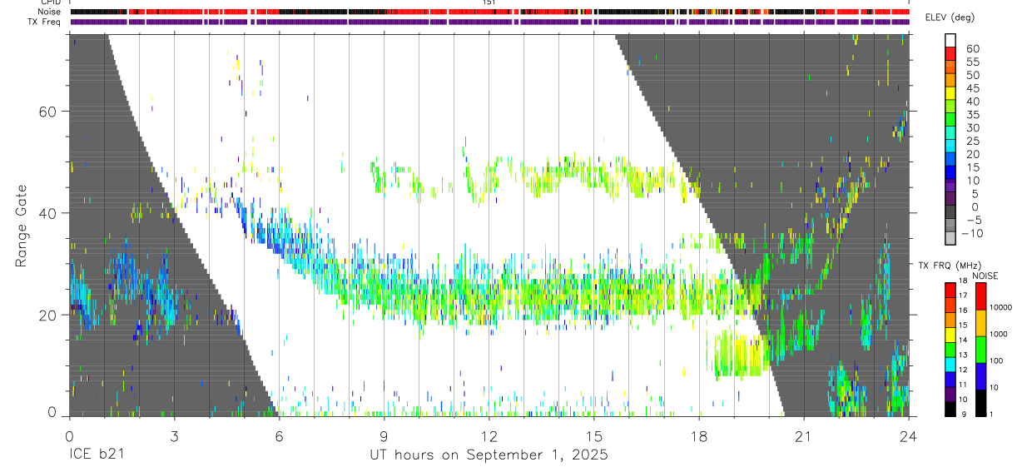
Task: Click the '9' tick label on time axis
Action: click(x=384, y=435)
